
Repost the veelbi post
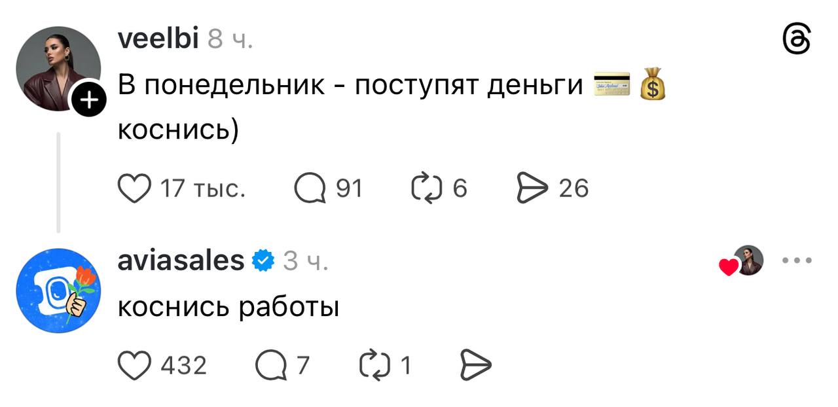(423, 188)
